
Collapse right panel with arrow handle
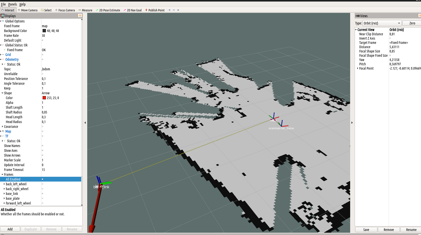(x=352, y=123)
